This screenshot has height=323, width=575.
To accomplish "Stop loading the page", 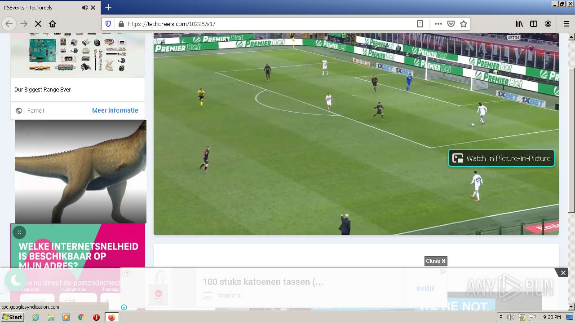I will coord(38,24).
